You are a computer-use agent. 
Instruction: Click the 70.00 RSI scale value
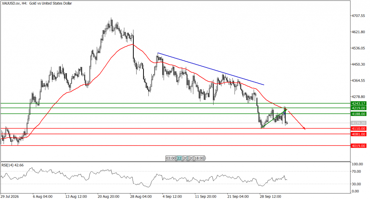point(356,171)
